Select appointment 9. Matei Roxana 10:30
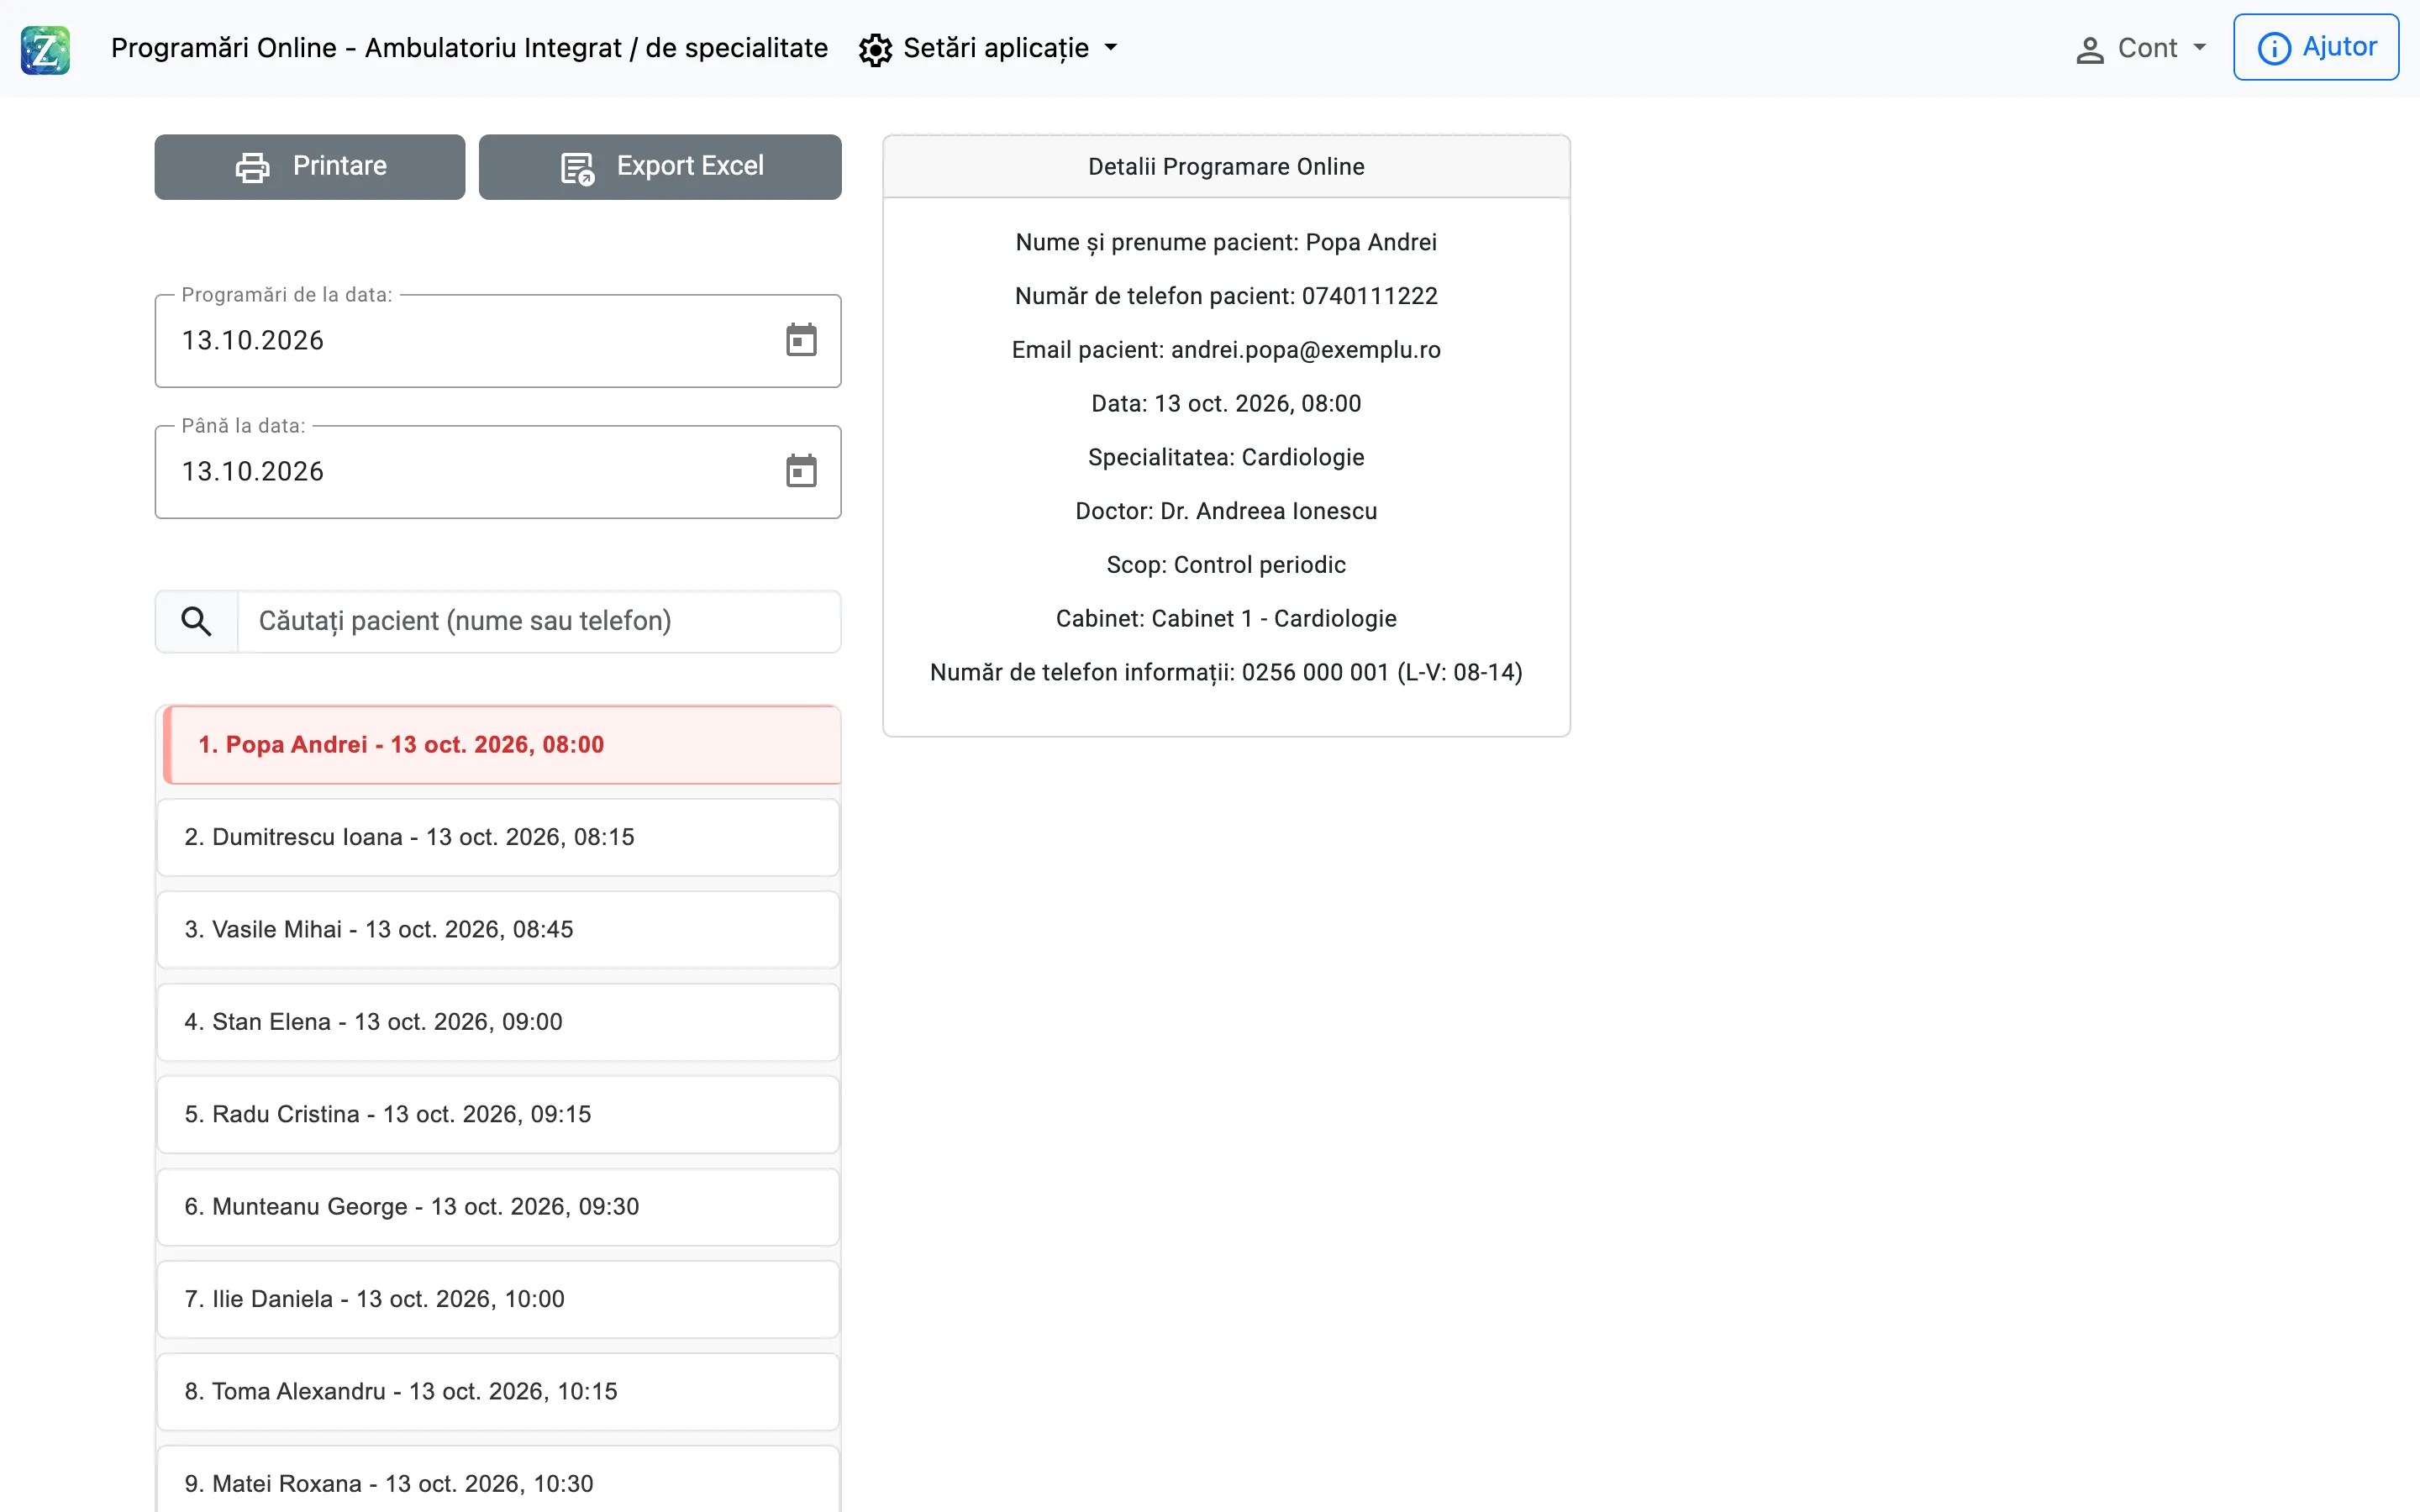 point(498,1479)
